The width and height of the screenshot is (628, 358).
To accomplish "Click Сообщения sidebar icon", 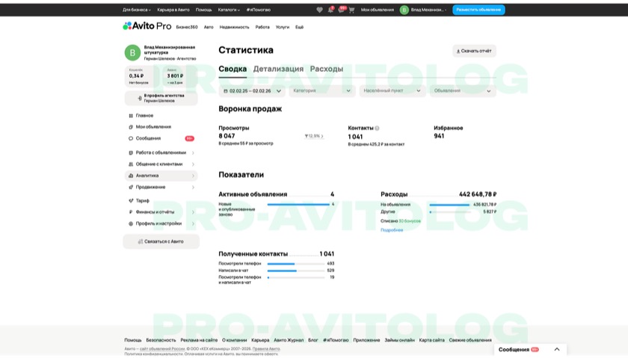I will pyautogui.click(x=131, y=138).
